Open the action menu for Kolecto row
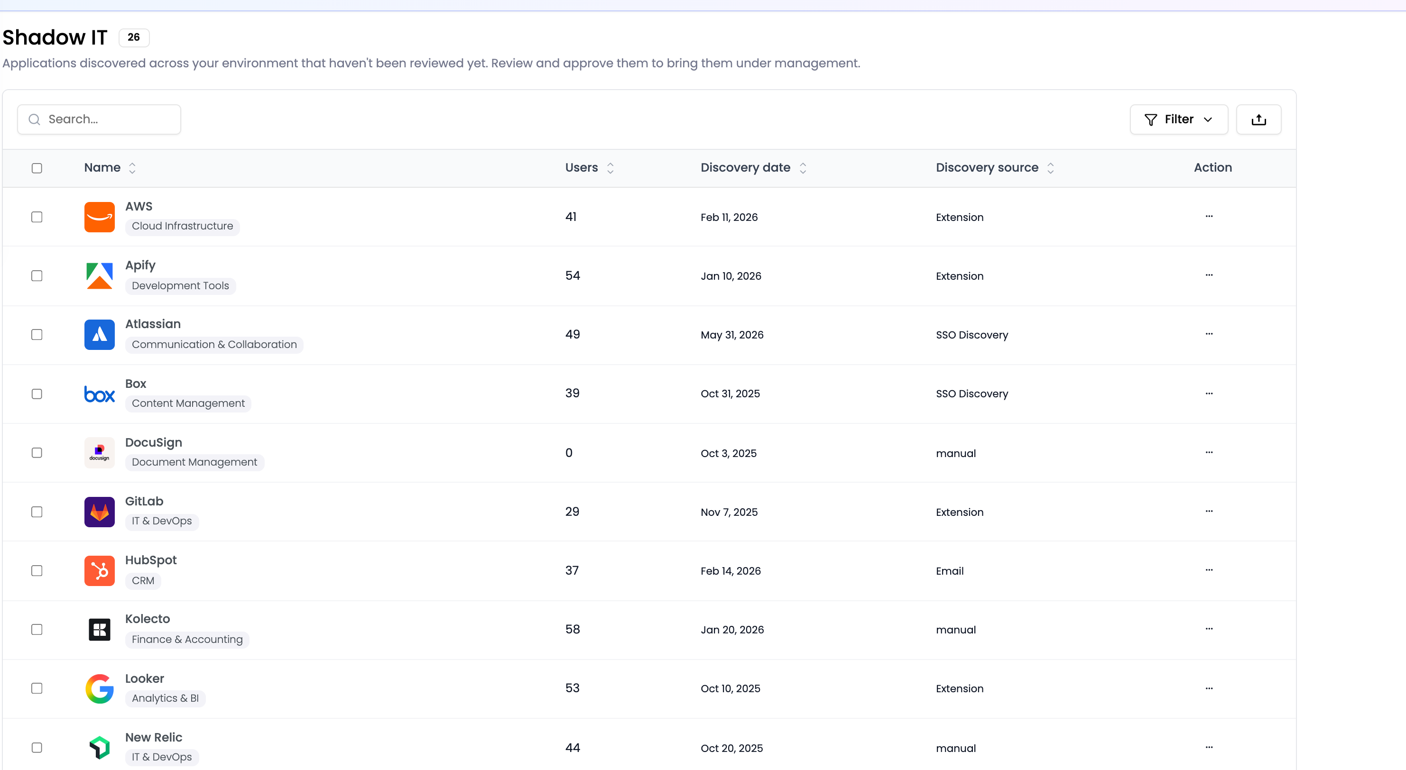 coord(1209,629)
